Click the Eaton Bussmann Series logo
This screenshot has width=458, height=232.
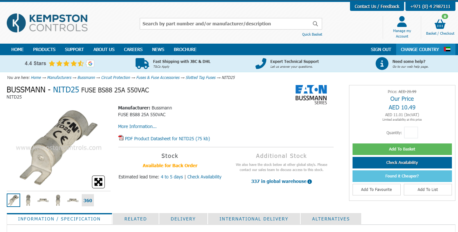pos(311,95)
